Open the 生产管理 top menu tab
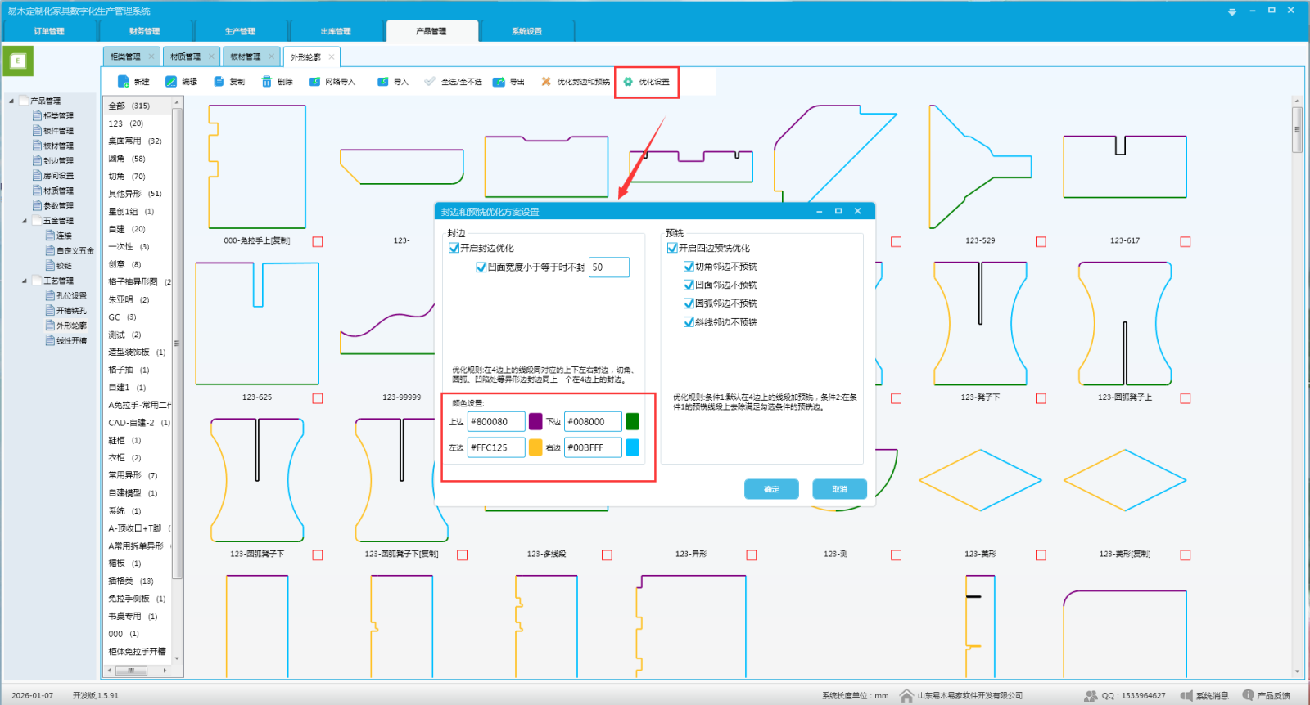 point(240,31)
